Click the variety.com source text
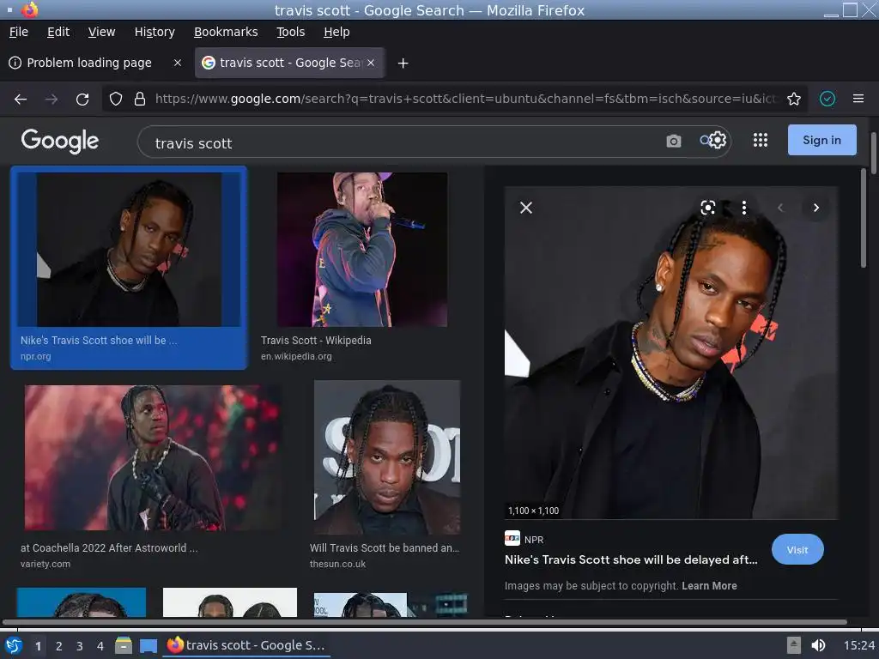 pos(45,565)
